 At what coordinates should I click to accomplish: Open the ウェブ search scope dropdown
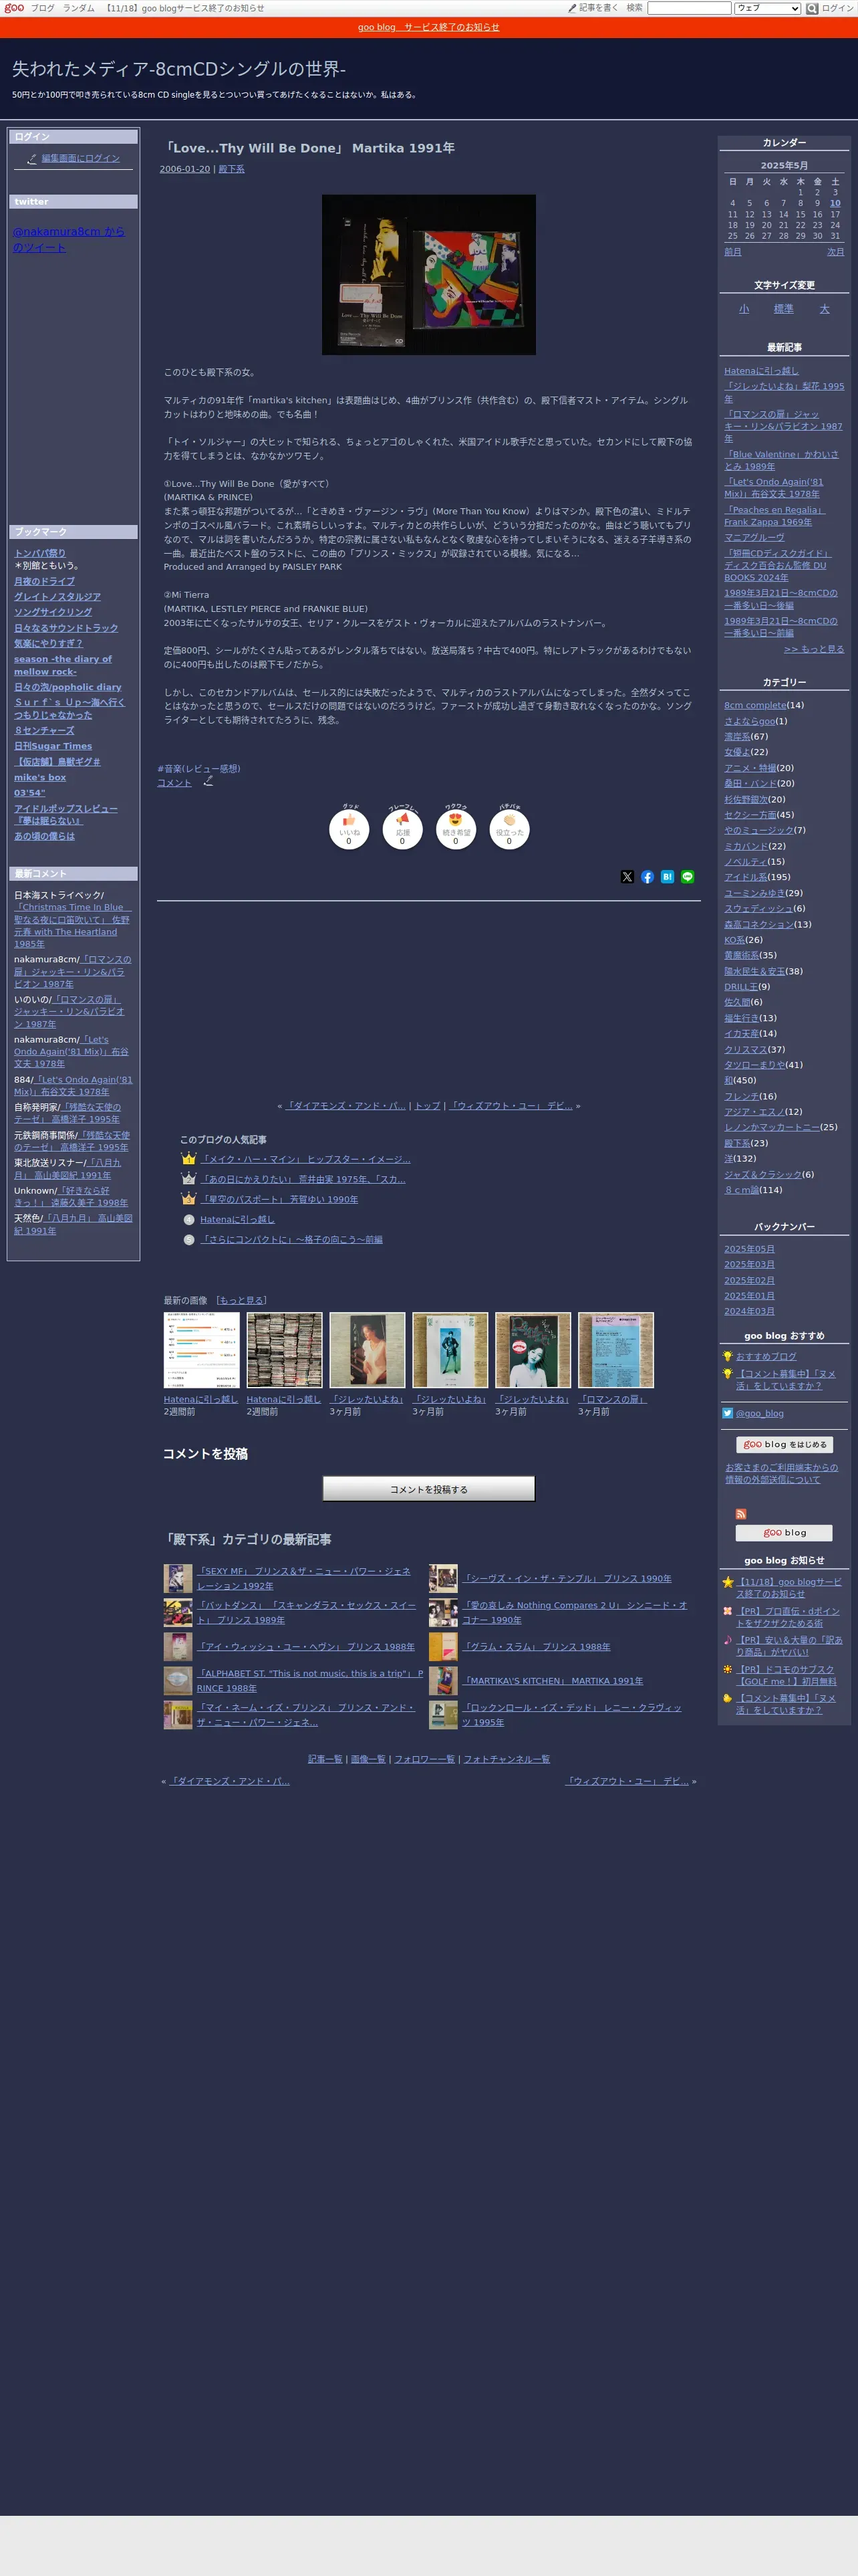tap(767, 8)
